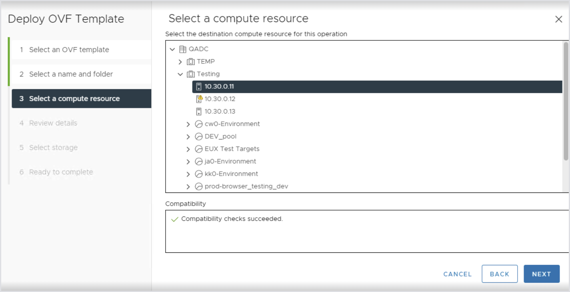Click the QADC datacenter icon
This screenshot has width=570, height=292.
coord(182,49)
